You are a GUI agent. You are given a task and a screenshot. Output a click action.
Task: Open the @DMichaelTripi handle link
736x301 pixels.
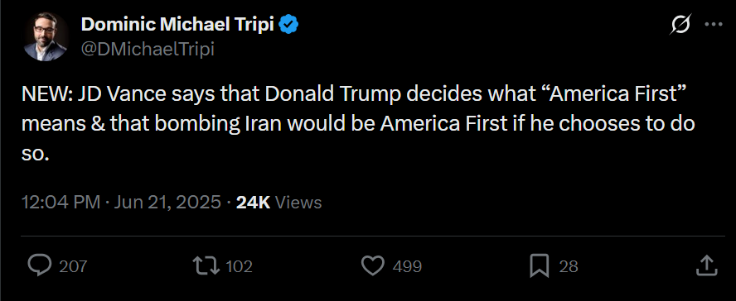(148, 49)
